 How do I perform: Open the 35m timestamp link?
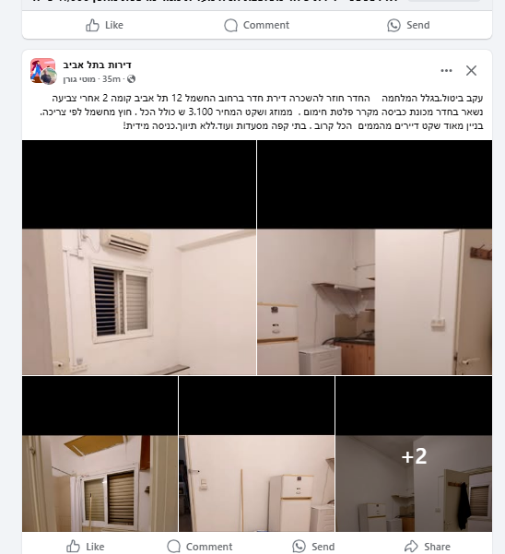pyautogui.click(x=112, y=79)
